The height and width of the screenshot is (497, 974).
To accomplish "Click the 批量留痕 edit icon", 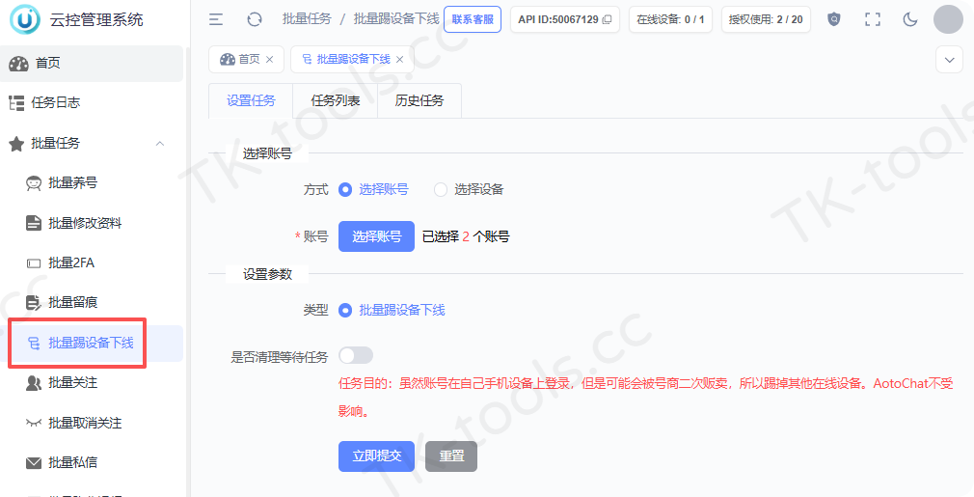I will point(34,303).
